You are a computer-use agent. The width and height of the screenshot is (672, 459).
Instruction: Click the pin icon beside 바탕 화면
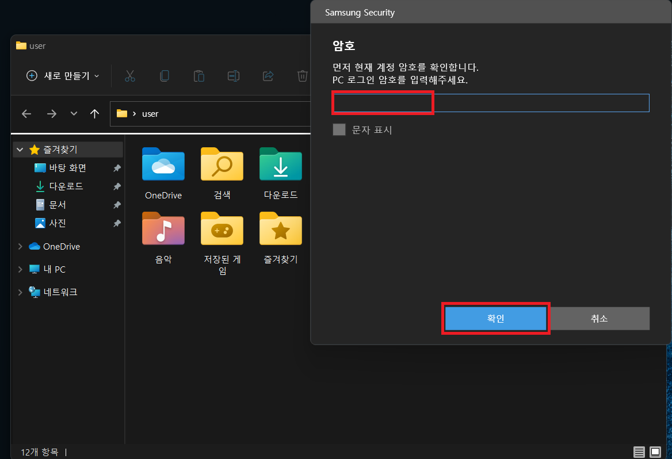(117, 168)
